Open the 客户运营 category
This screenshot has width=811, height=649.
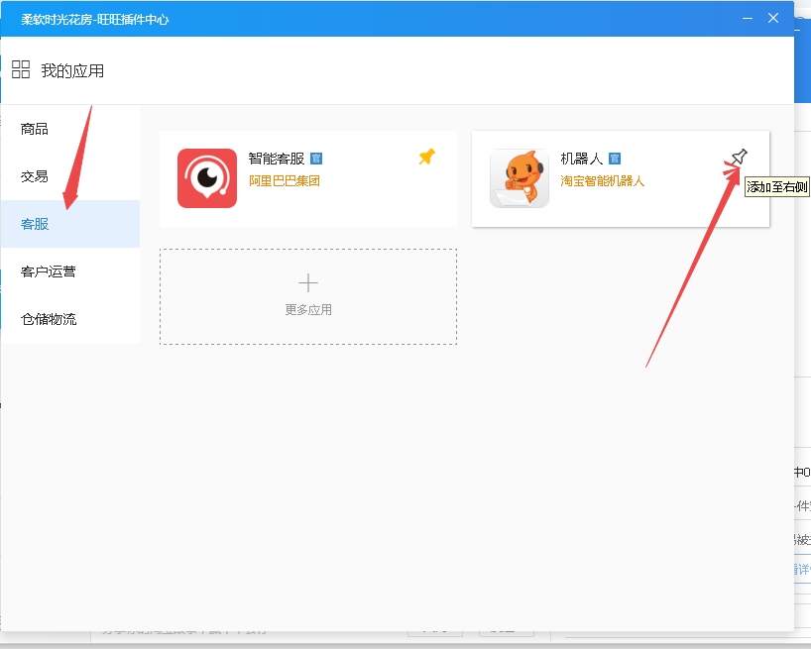(x=49, y=271)
